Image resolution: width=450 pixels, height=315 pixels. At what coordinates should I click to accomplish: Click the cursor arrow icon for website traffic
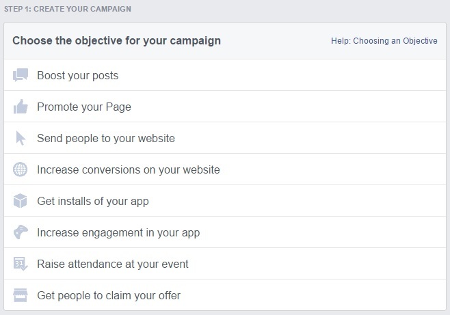pyautogui.click(x=21, y=138)
